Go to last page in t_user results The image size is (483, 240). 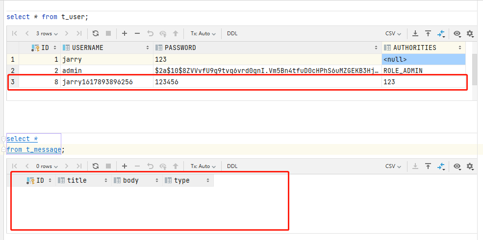tap(79, 33)
